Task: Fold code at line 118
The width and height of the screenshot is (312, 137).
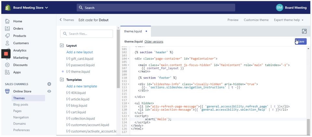Action: coord(128,103)
